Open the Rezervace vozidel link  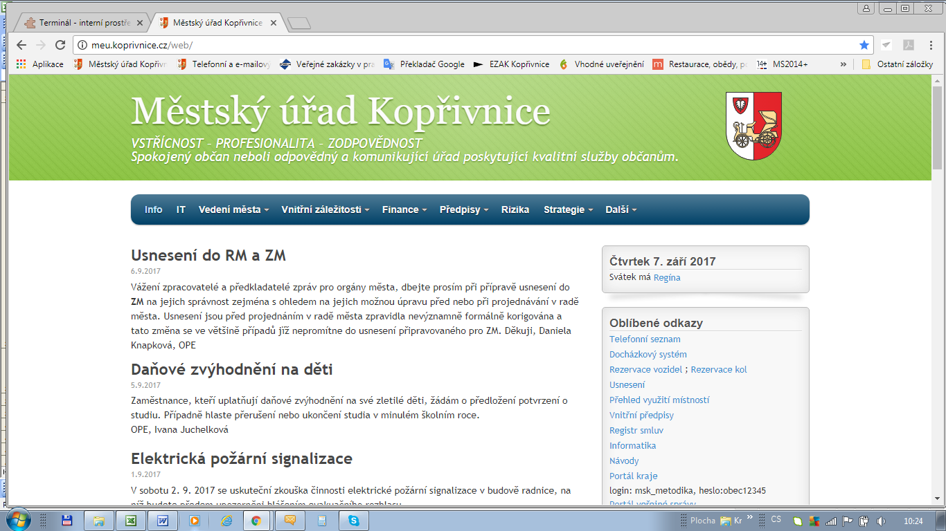[x=645, y=370]
